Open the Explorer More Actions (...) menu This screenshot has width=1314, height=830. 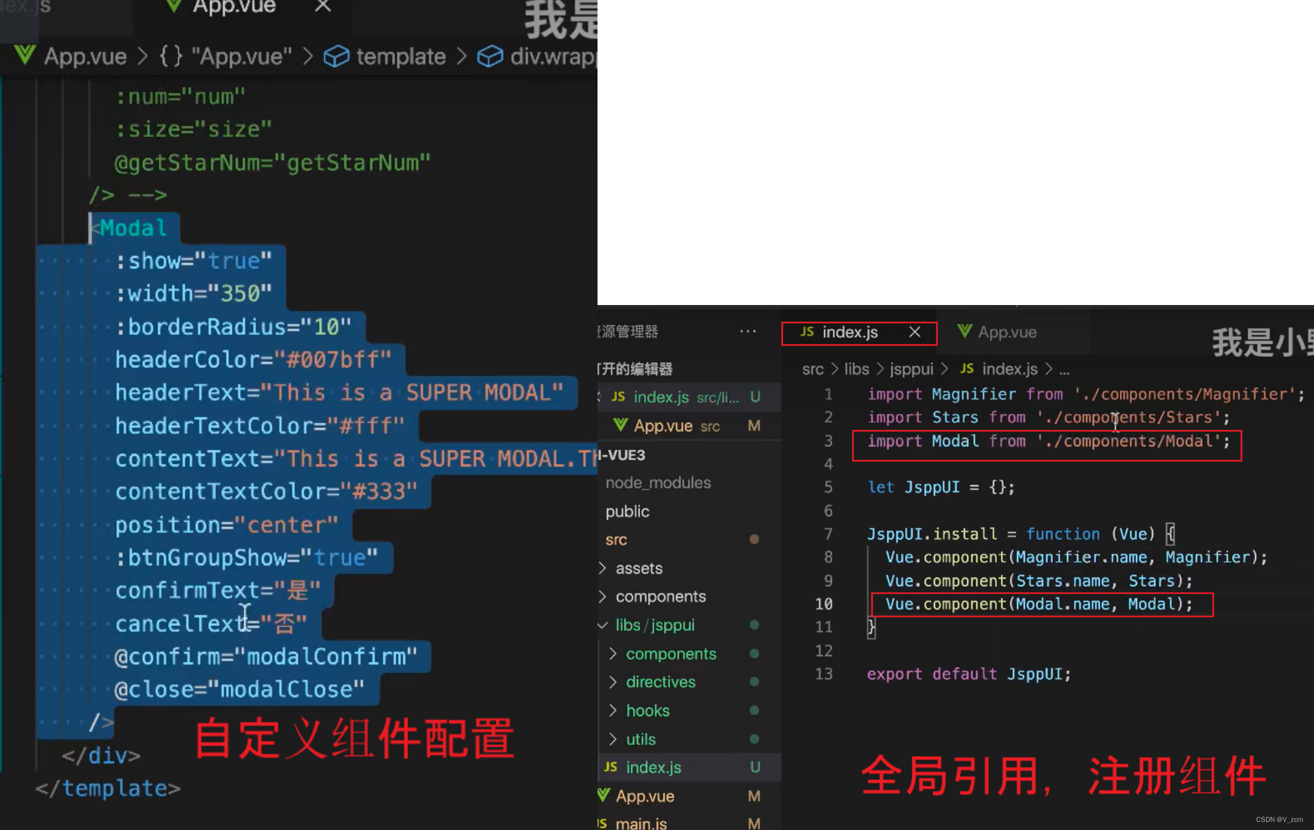[x=748, y=332]
